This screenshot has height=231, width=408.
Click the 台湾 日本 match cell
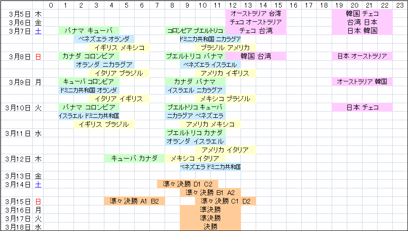362,22
